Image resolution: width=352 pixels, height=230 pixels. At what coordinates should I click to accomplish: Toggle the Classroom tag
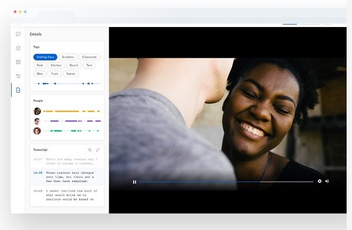pyautogui.click(x=89, y=57)
